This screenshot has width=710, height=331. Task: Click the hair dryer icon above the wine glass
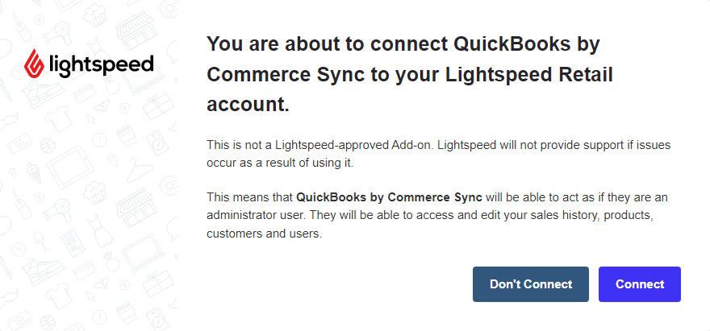click(x=57, y=211)
